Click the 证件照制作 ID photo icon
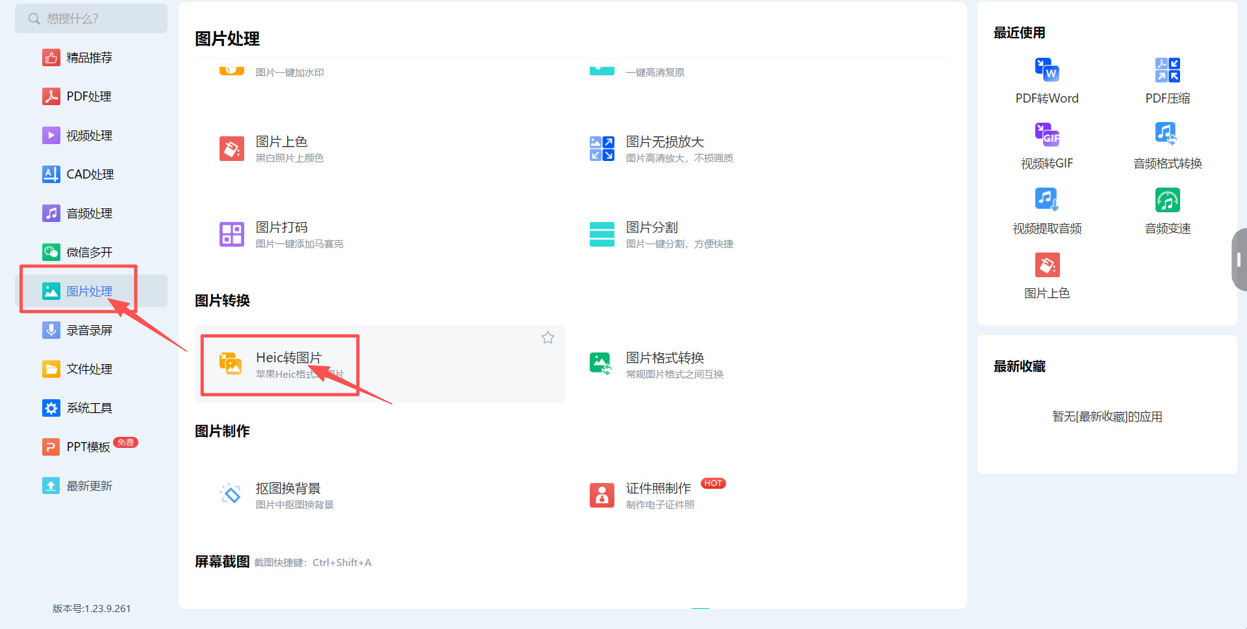 (x=602, y=495)
